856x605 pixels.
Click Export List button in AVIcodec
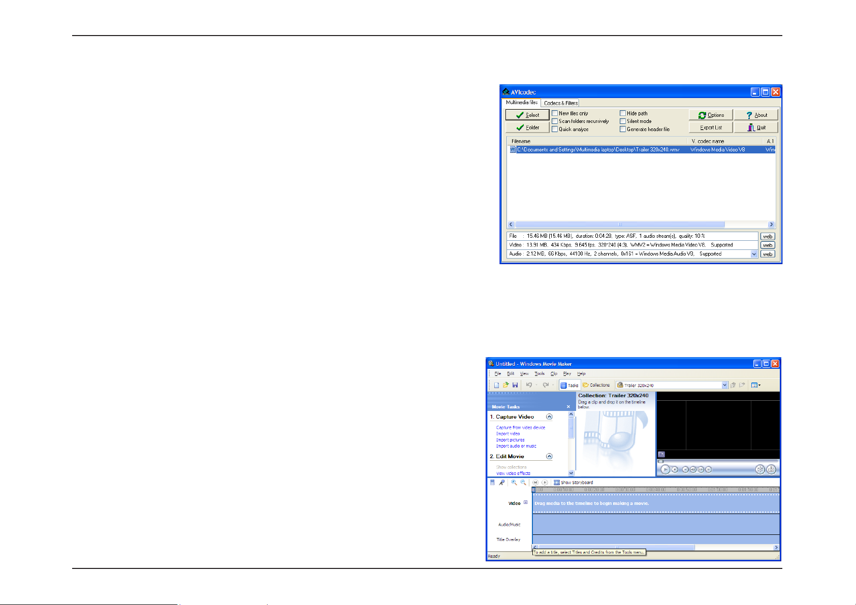pyautogui.click(x=711, y=128)
